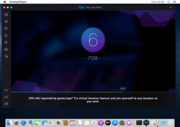Lower volume with sidebar speaker icon
180x127 pixels.
click(x=6, y=35)
